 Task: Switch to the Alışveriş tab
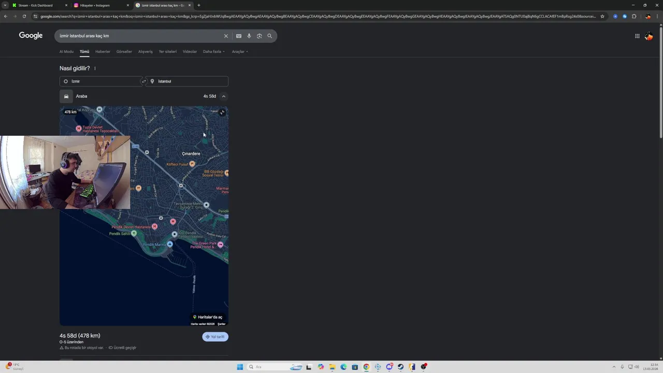(x=146, y=52)
